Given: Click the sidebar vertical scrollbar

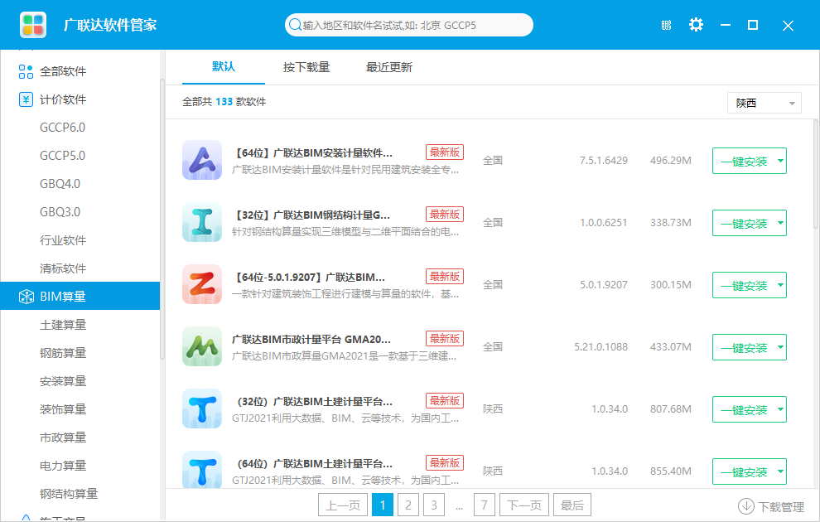Looking at the screenshot, I should click(162, 219).
